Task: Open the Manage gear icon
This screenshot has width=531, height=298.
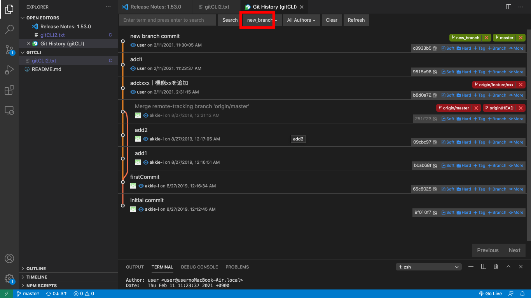Action: (x=9, y=279)
